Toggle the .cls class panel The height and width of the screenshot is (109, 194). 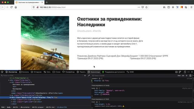[183, 75]
